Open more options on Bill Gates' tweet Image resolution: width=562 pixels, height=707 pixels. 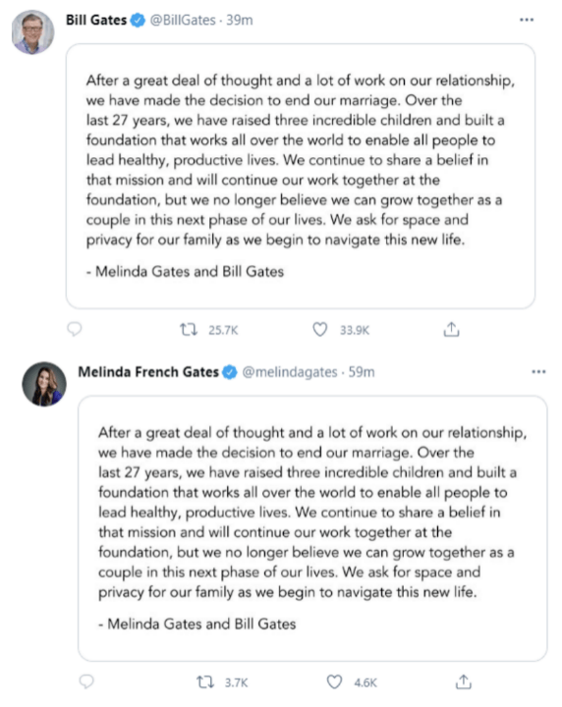527,20
